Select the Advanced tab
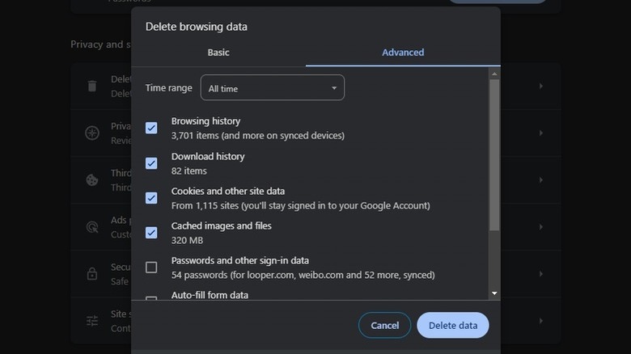 pyautogui.click(x=403, y=53)
